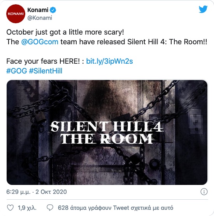Select the #GOG hashtag
Image resolution: width=214 pixels, height=216 pixels.
pyautogui.click(x=17, y=71)
